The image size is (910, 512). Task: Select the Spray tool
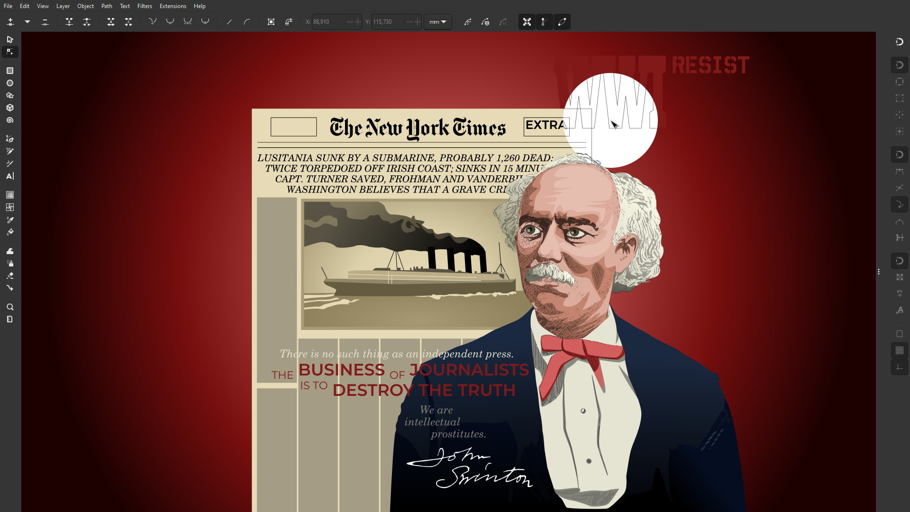10,263
